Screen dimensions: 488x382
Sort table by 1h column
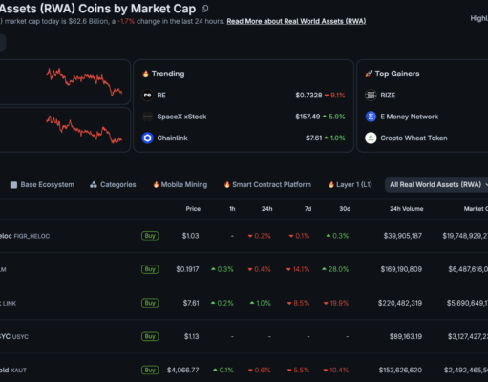232,209
